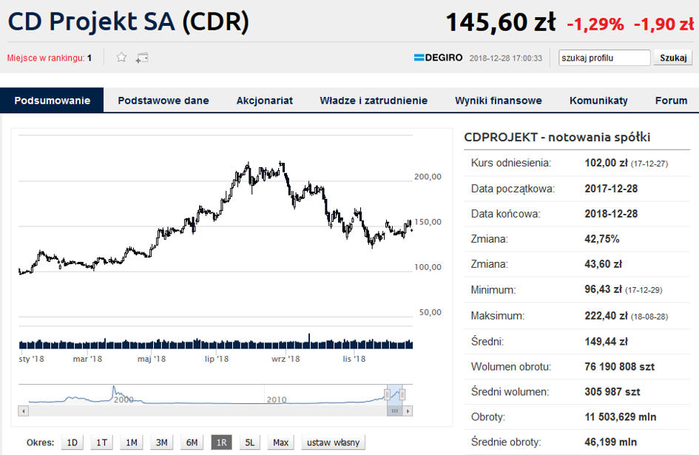
Task: Go to the Forum tab
Action: coord(671,101)
